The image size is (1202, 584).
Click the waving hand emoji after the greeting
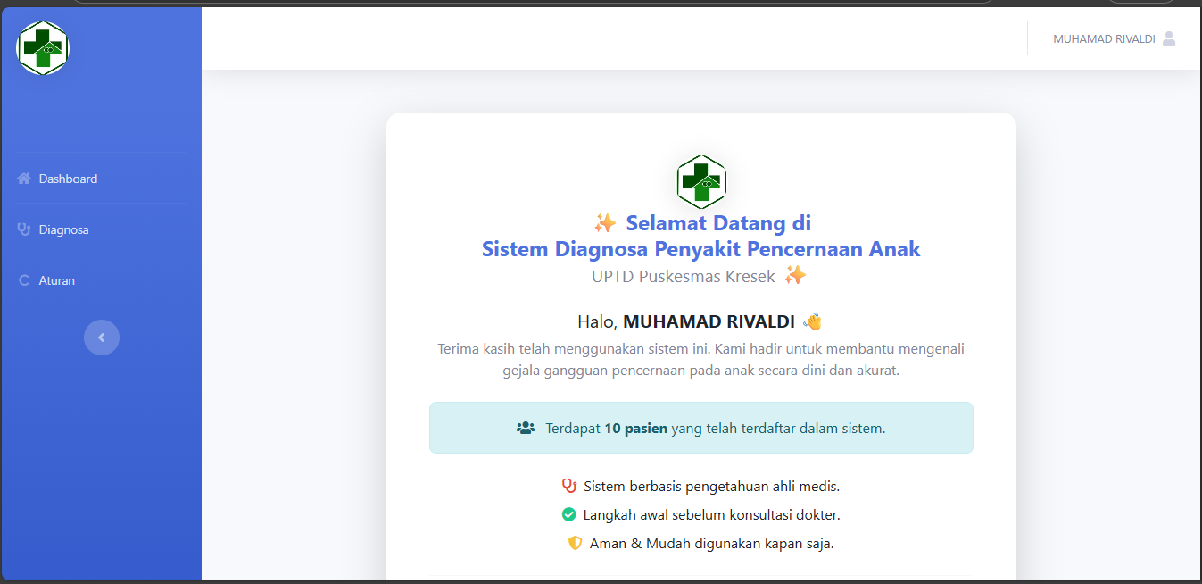812,321
